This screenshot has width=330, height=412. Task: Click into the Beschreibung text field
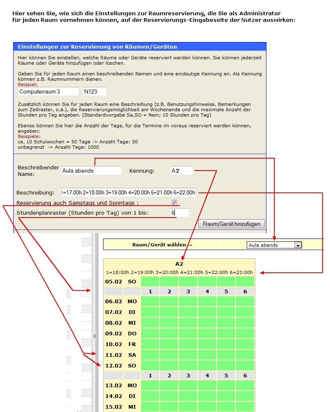128,192
